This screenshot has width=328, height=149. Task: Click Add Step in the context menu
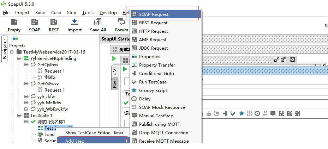pos(93,141)
